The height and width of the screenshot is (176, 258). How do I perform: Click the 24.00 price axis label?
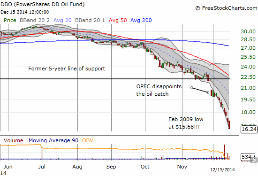pos(248,67)
